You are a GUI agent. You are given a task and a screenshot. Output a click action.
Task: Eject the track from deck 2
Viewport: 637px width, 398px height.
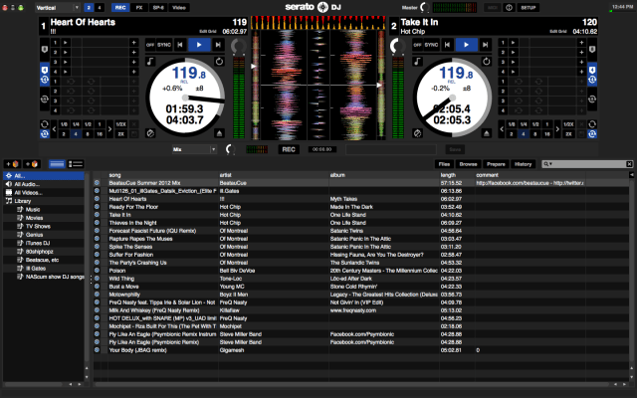point(487,133)
